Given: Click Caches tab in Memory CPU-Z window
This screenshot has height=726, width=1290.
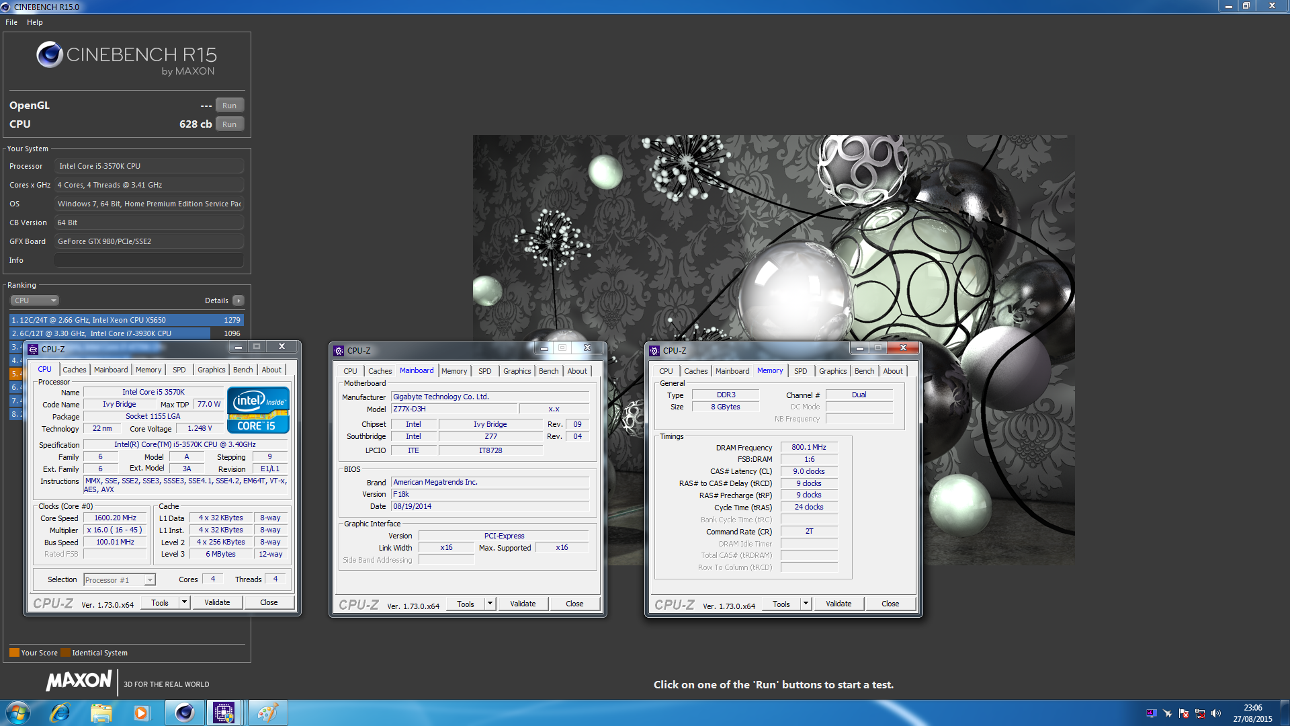Looking at the screenshot, I should (696, 371).
